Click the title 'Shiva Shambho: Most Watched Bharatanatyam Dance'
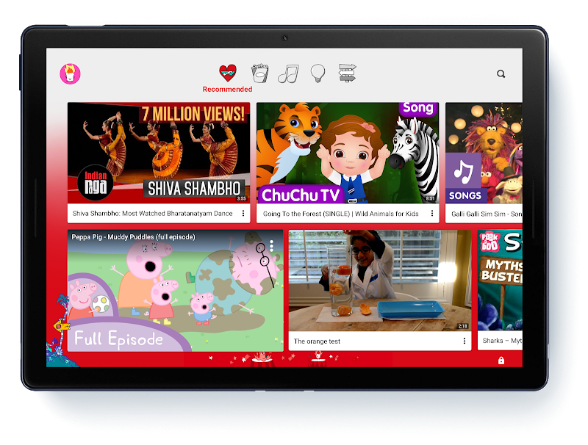 [152, 214]
